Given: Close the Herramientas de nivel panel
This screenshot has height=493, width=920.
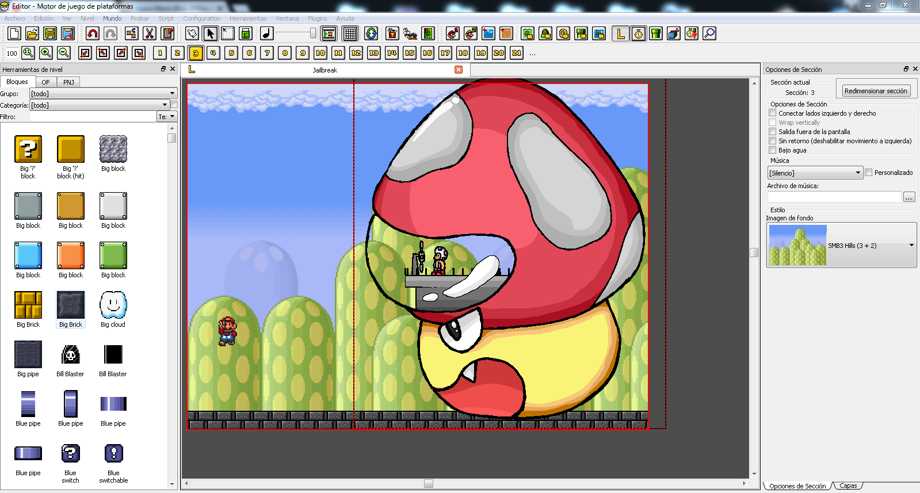Looking at the screenshot, I should coord(173,69).
